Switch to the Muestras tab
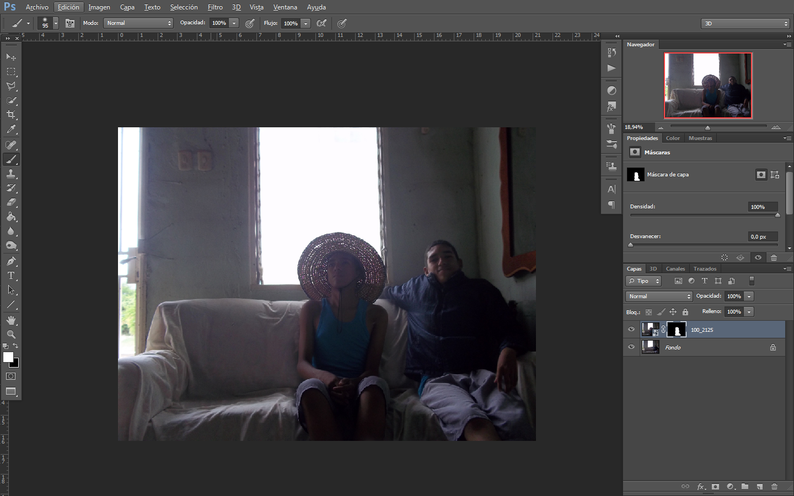 (x=700, y=138)
